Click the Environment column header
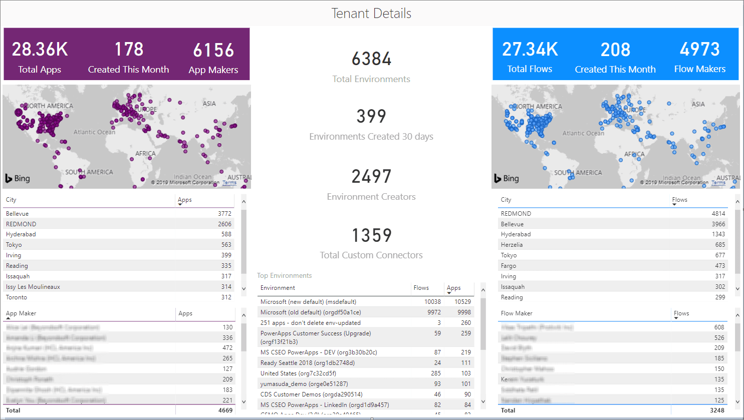The width and height of the screenshot is (744, 420). coord(278,288)
